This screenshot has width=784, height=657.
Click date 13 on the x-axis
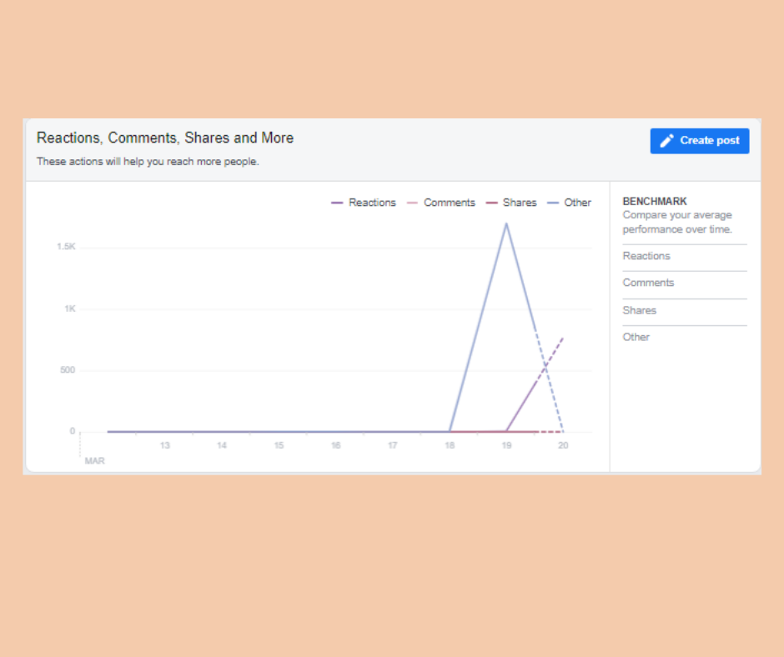(x=165, y=446)
